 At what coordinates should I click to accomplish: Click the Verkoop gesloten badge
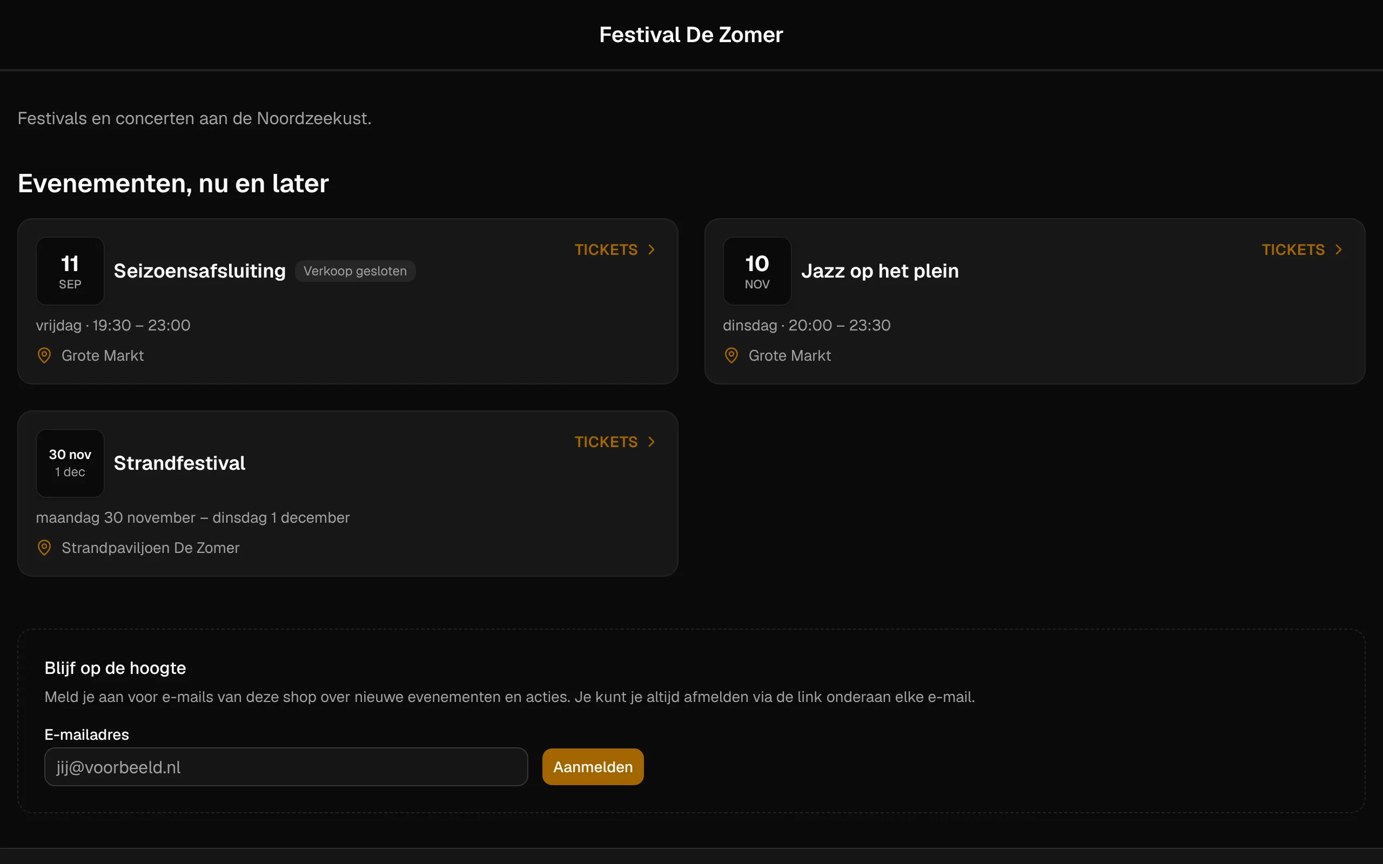click(x=355, y=271)
